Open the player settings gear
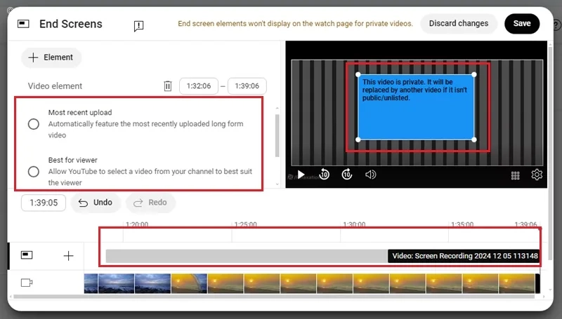The width and height of the screenshot is (562, 319). point(537,175)
